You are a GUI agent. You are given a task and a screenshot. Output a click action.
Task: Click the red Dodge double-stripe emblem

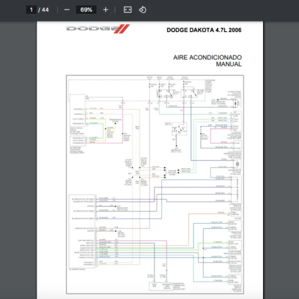click(x=122, y=29)
